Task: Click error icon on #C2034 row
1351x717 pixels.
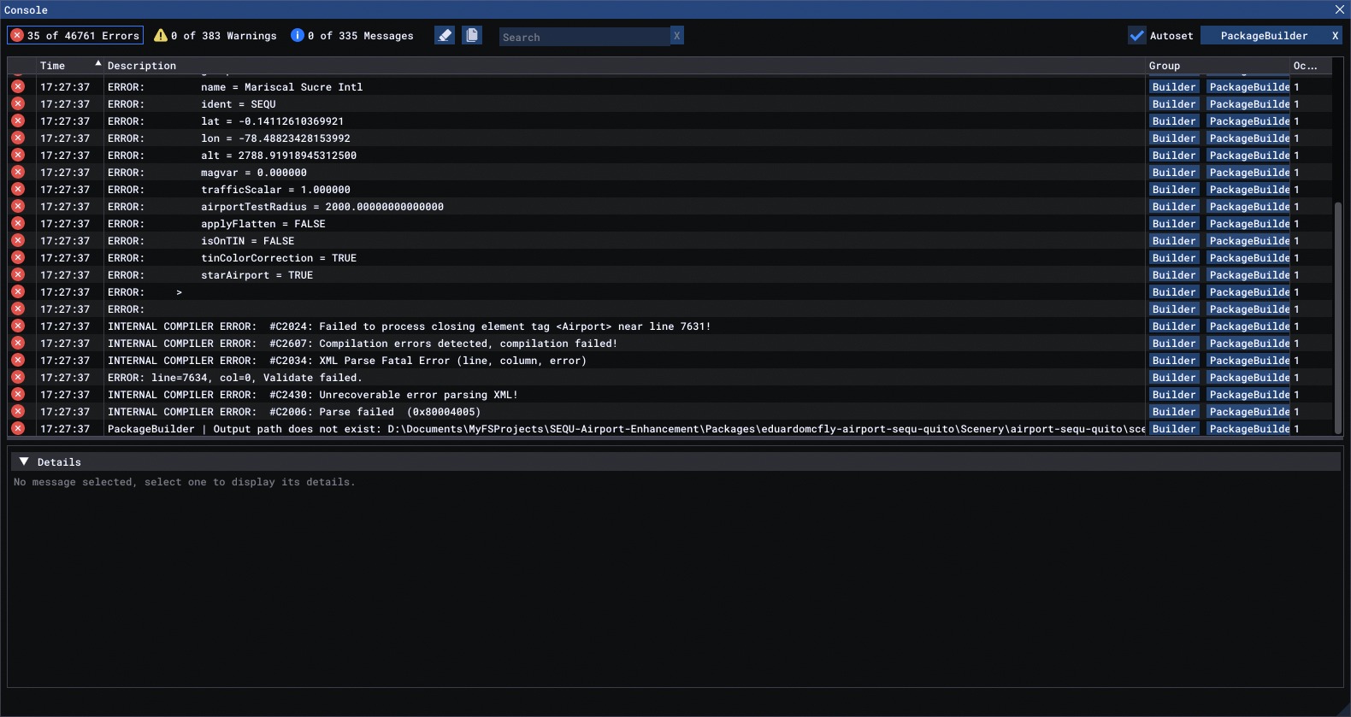Action: click(18, 360)
